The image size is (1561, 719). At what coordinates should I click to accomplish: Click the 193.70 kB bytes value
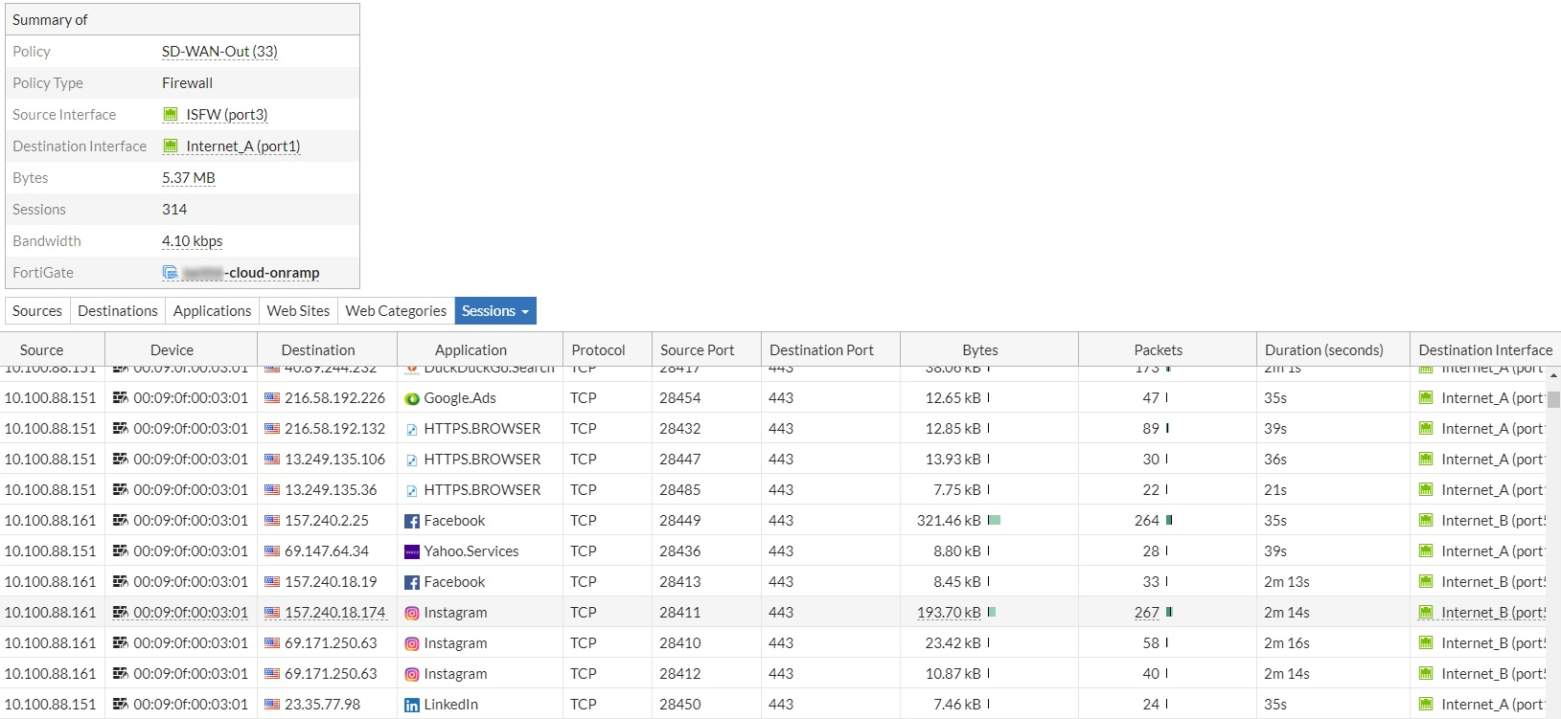tap(949, 613)
